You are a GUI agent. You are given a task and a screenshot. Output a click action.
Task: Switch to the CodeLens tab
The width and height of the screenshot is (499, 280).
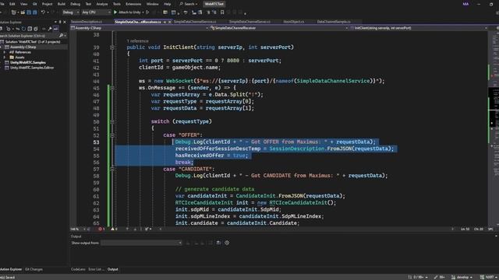(78, 269)
